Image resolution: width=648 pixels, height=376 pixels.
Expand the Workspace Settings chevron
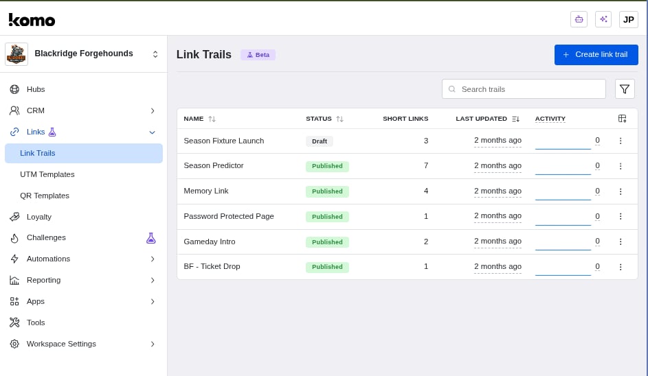coord(153,344)
